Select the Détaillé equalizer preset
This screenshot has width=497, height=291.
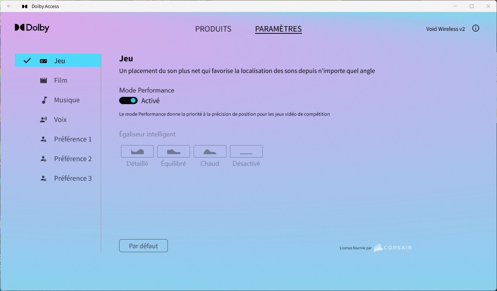coord(137,151)
